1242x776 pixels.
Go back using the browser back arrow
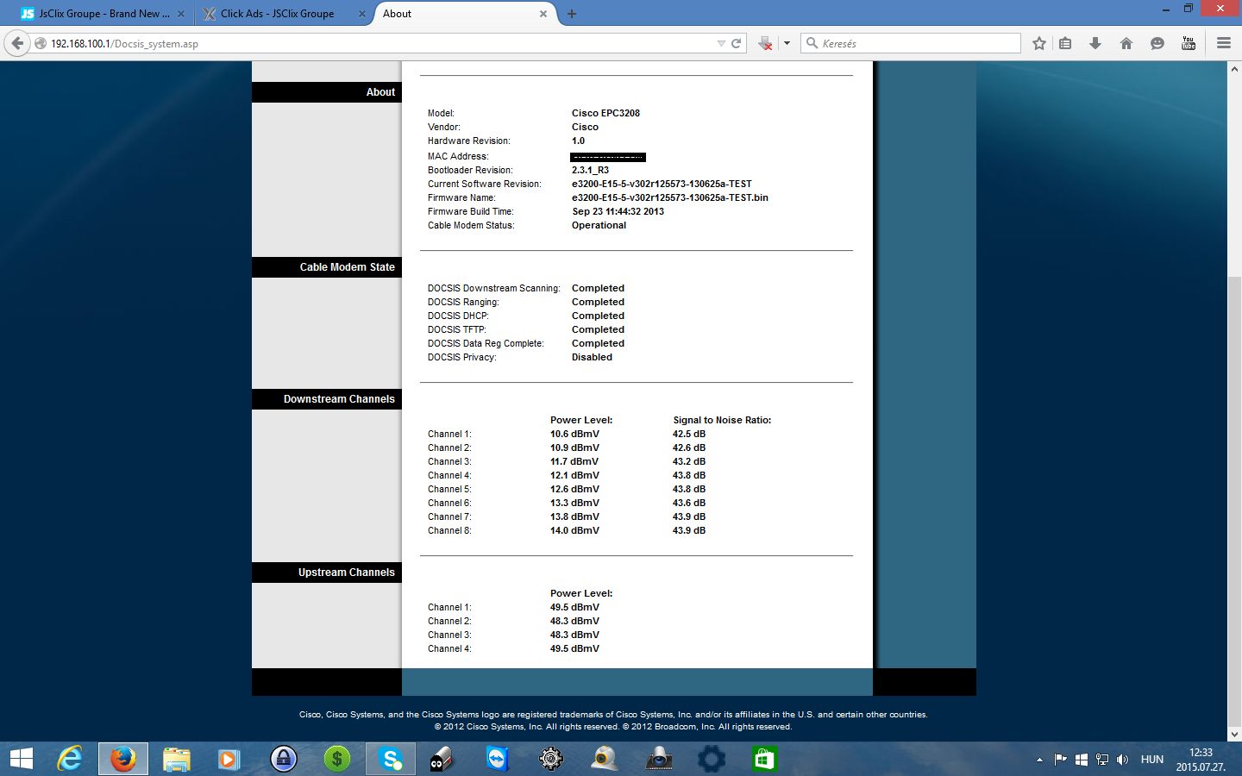[17, 43]
